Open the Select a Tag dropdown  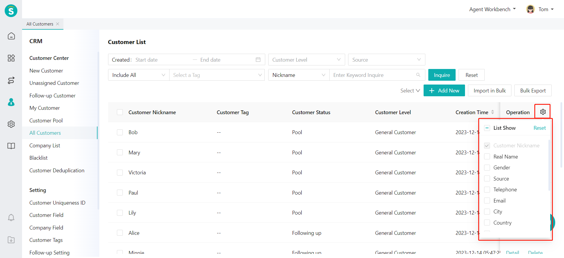[x=217, y=75]
